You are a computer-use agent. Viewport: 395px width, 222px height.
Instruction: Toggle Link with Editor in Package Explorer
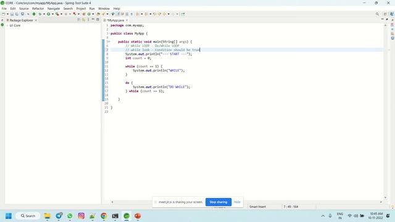point(83,20)
